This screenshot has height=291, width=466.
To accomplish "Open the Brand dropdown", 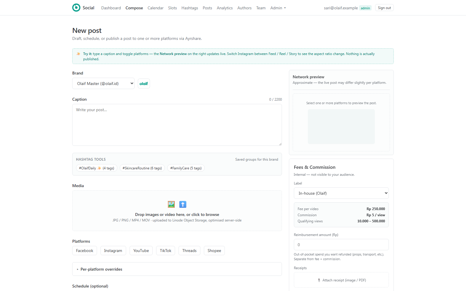I will pyautogui.click(x=103, y=84).
